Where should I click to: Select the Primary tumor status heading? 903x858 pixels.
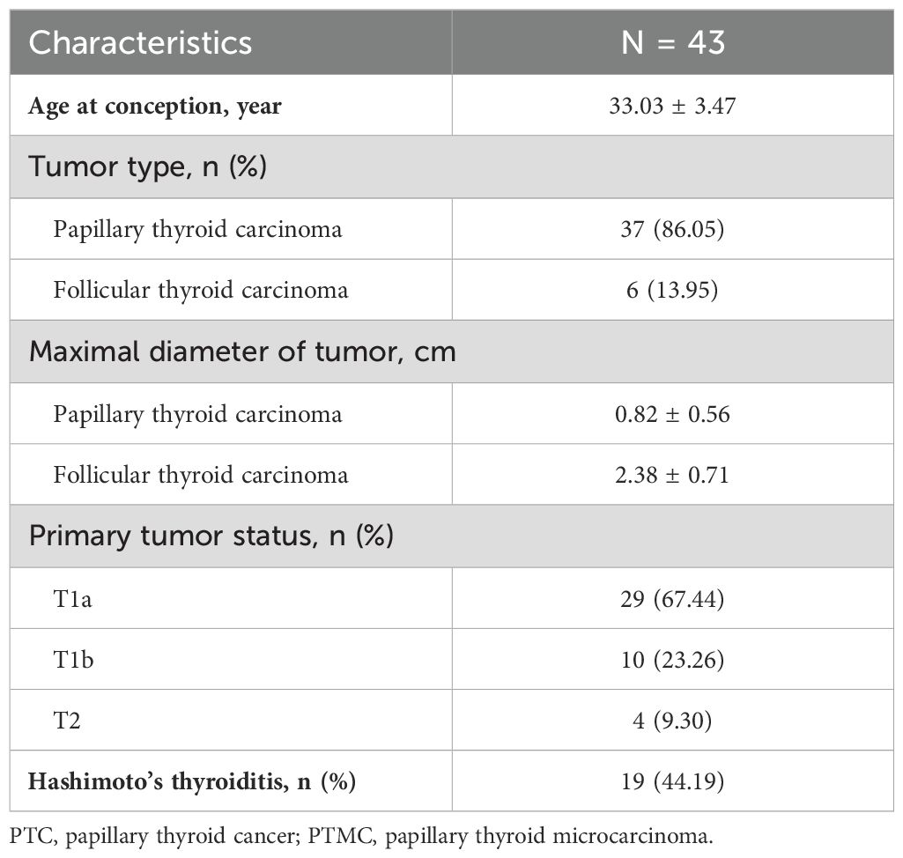[211, 536]
